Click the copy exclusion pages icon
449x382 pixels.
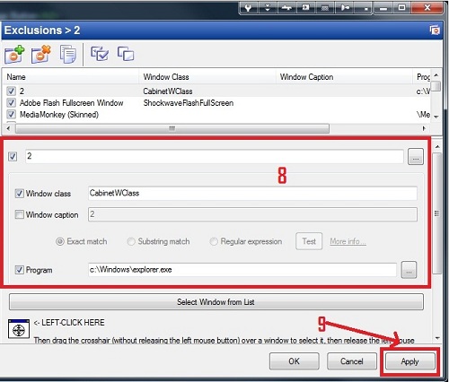[68, 54]
